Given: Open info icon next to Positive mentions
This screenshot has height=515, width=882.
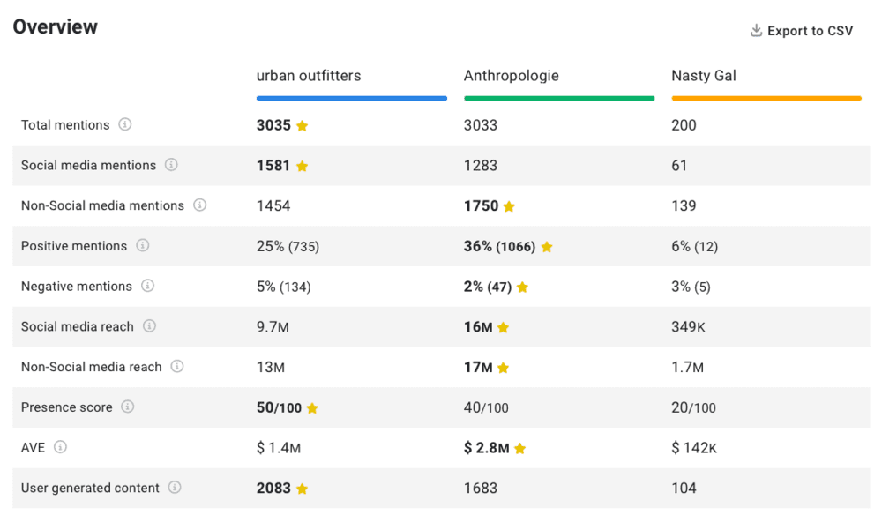Looking at the screenshot, I should click(143, 245).
